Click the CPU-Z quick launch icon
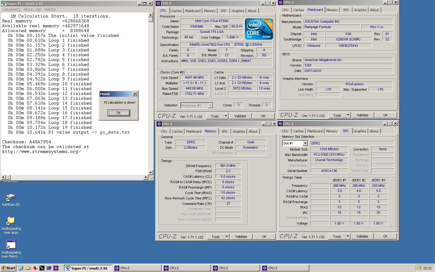The height and width of the screenshot is (272, 435). tap(56, 268)
